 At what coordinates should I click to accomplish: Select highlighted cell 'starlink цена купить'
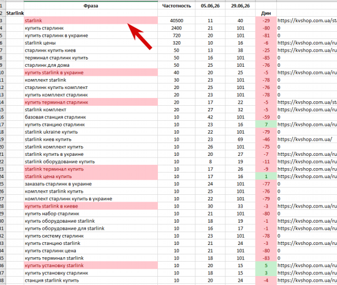(91, 176)
